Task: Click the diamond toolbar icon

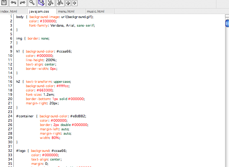Action: (75, 3)
